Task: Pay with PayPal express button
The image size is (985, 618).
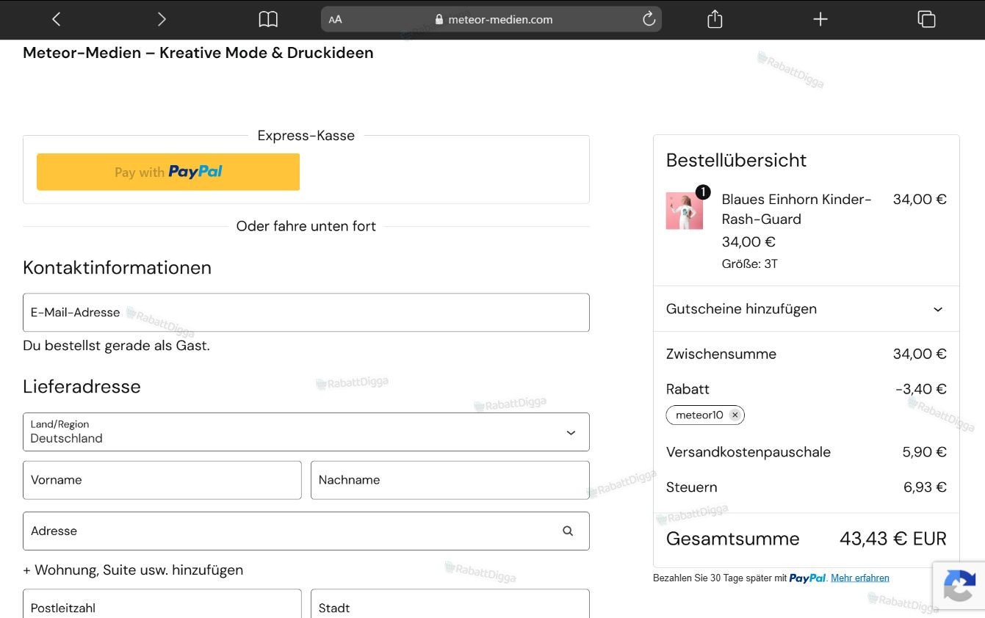Action: [168, 172]
